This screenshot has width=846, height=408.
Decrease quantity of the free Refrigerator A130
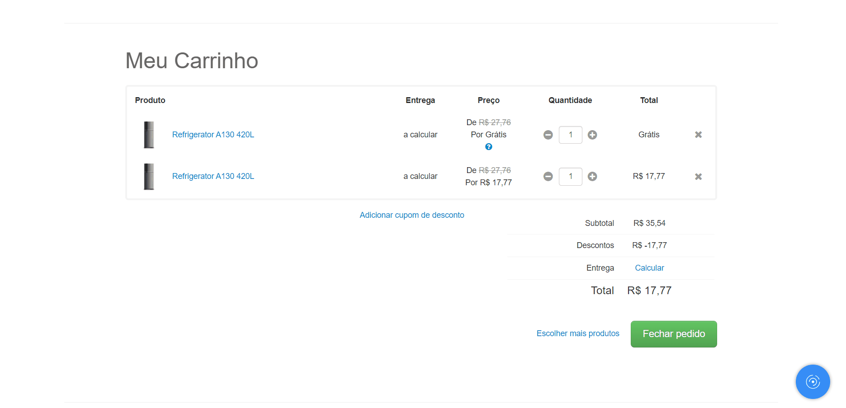548,135
